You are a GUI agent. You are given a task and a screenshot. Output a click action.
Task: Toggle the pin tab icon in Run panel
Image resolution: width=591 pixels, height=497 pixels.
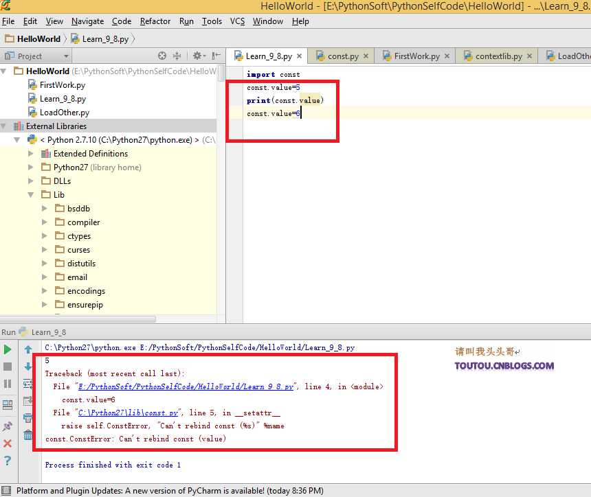tap(8, 426)
